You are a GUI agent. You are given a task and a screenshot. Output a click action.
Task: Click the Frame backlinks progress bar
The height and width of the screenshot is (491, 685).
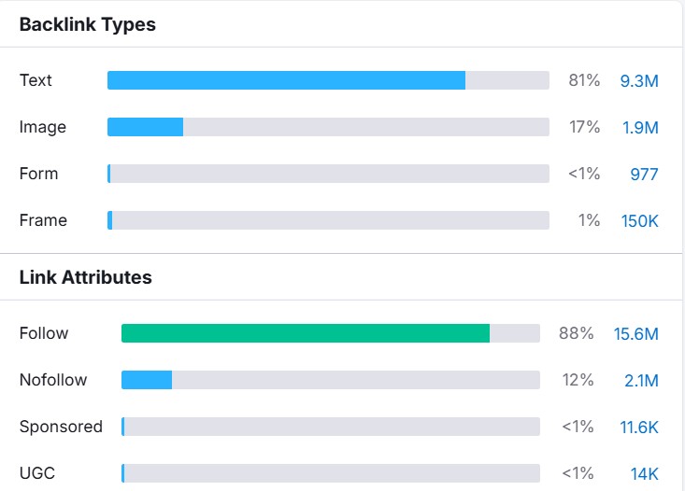[x=328, y=220]
